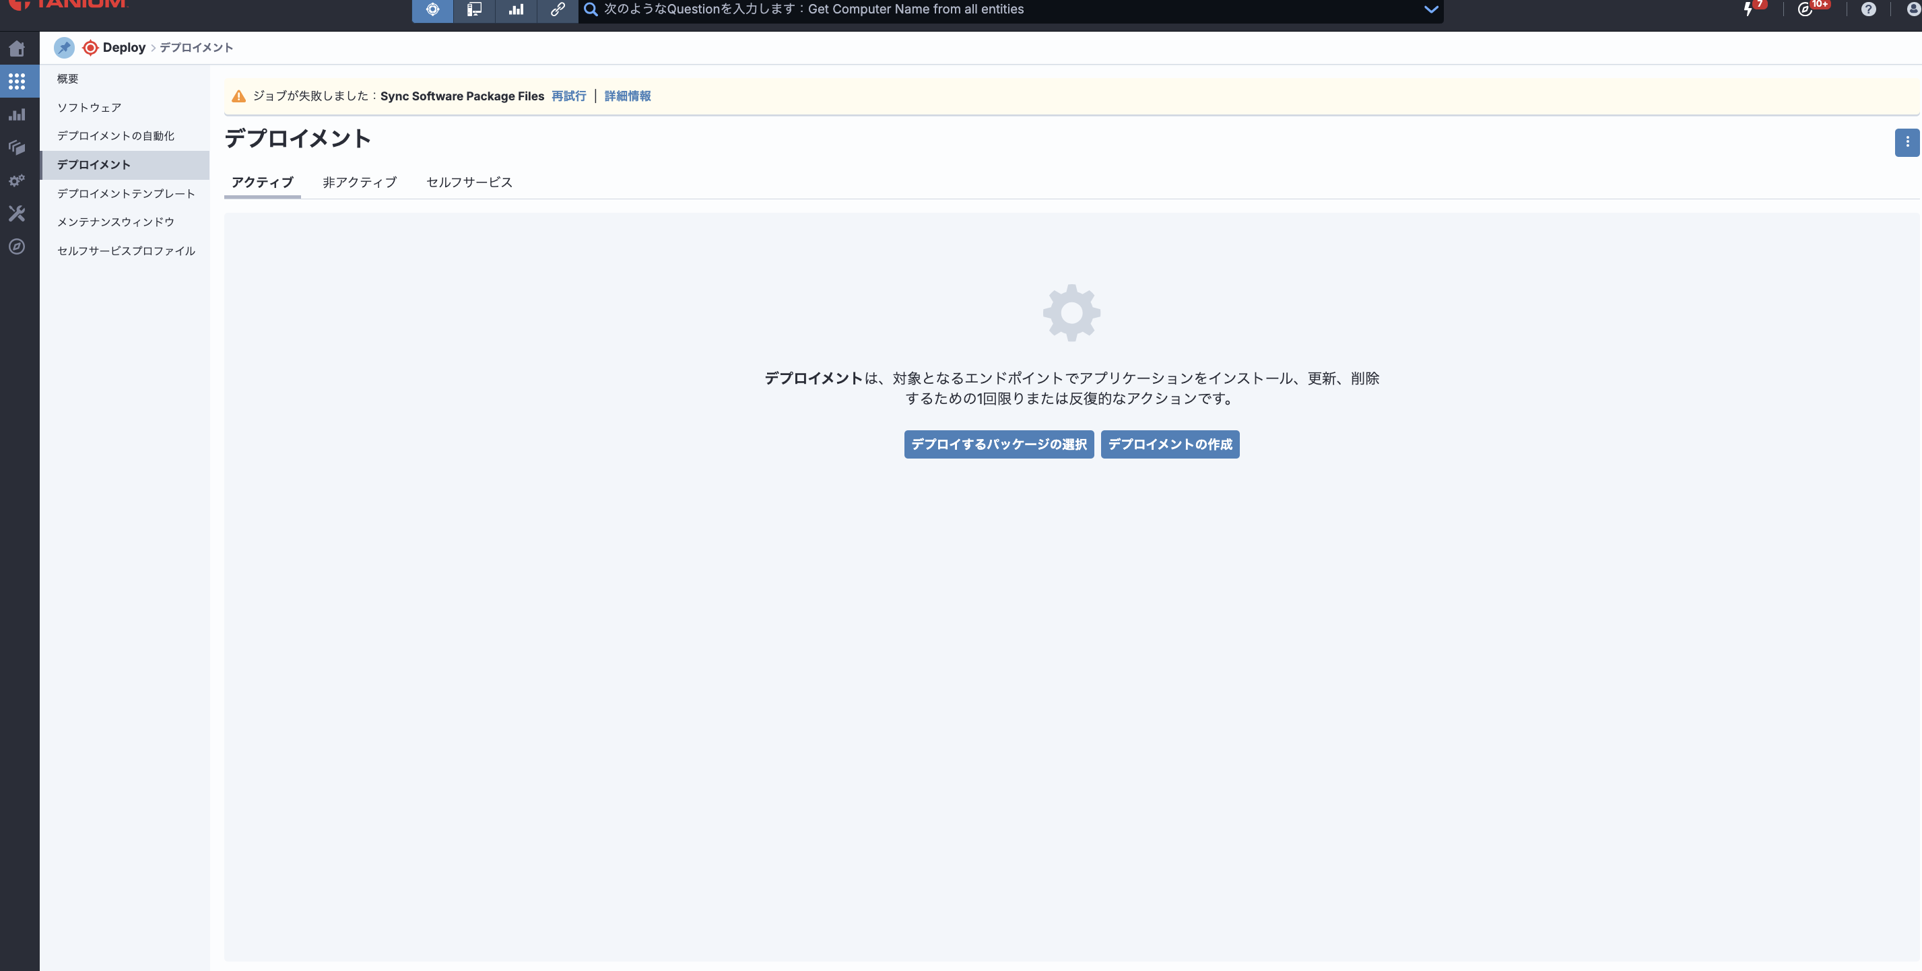Viewport: 1922px width, 971px height.
Task: Open the three-dot overflow menu
Action: (1907, 143)
